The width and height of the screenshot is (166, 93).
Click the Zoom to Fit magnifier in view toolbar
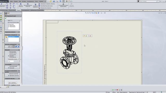(x=86, y=13)
